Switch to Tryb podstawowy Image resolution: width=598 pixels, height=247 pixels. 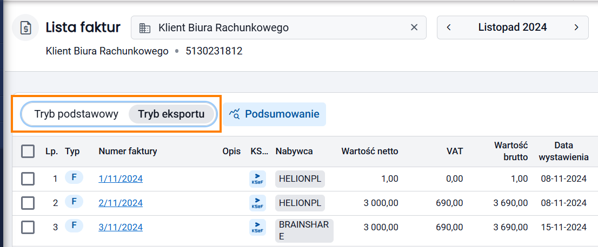tap(76, 114)
